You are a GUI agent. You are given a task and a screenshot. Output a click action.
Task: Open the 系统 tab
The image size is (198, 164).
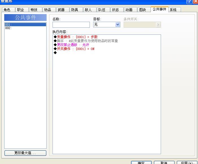175,10
